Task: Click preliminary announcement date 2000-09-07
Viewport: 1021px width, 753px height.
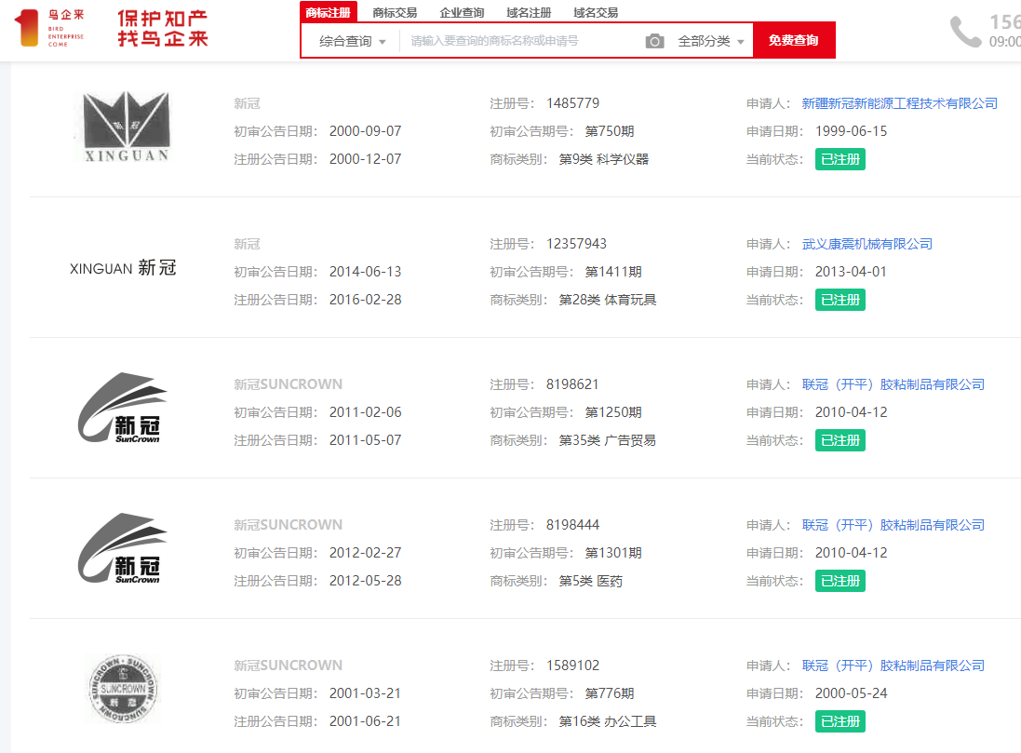Action: (365, 131)
